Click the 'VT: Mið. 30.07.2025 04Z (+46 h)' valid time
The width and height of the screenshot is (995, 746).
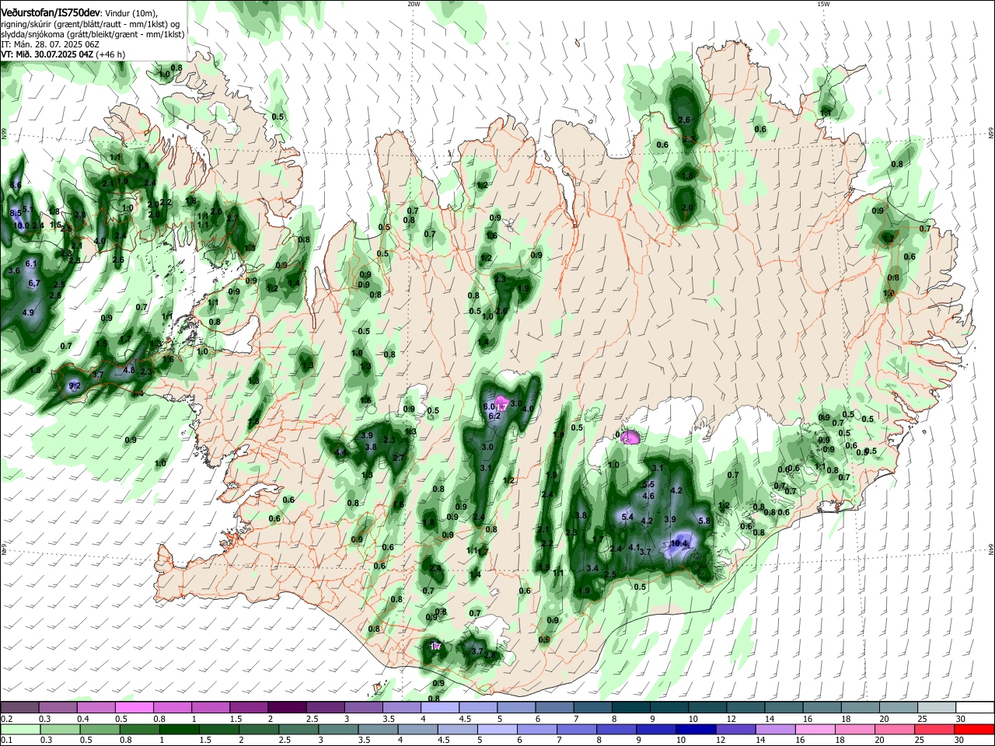(63, 54)
